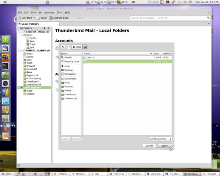Launch the terminal icon in the left dock
The width and height of the screenshot is (220, 176).
click(5, 66)
